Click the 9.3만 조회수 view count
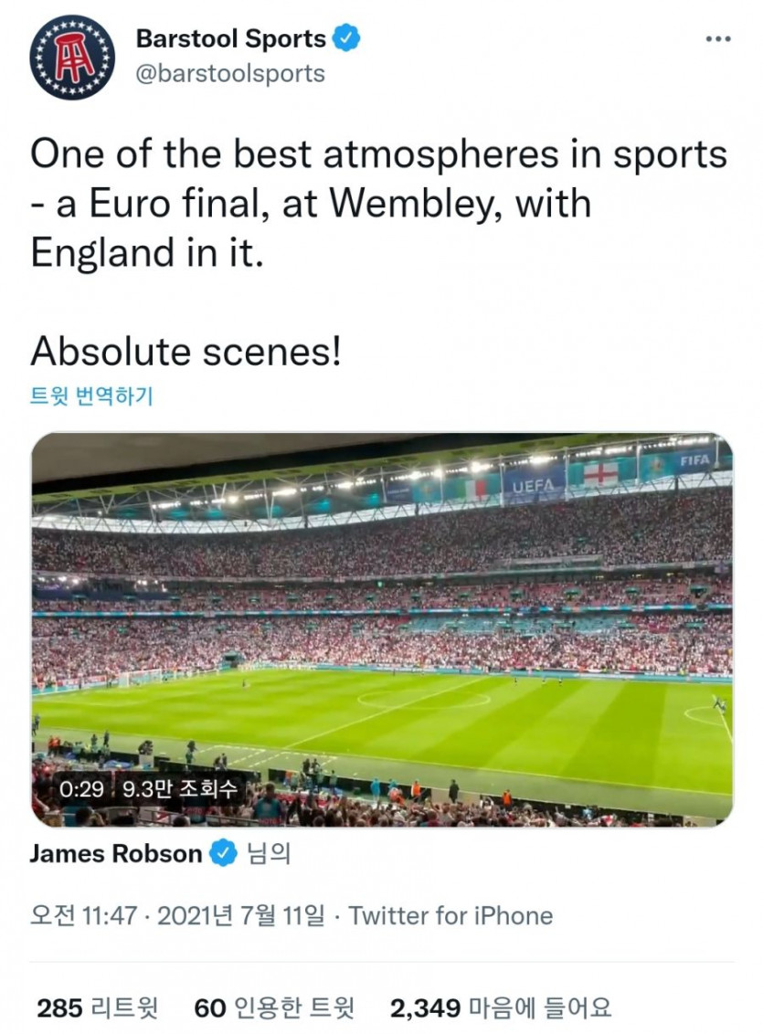Viewport: 763px width, 1034px height. point(179,788)
